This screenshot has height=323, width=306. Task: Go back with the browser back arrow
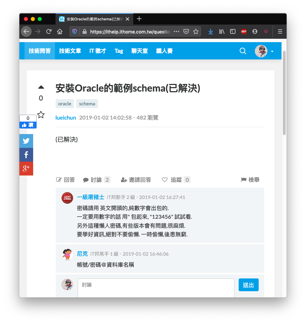(26, 31)
